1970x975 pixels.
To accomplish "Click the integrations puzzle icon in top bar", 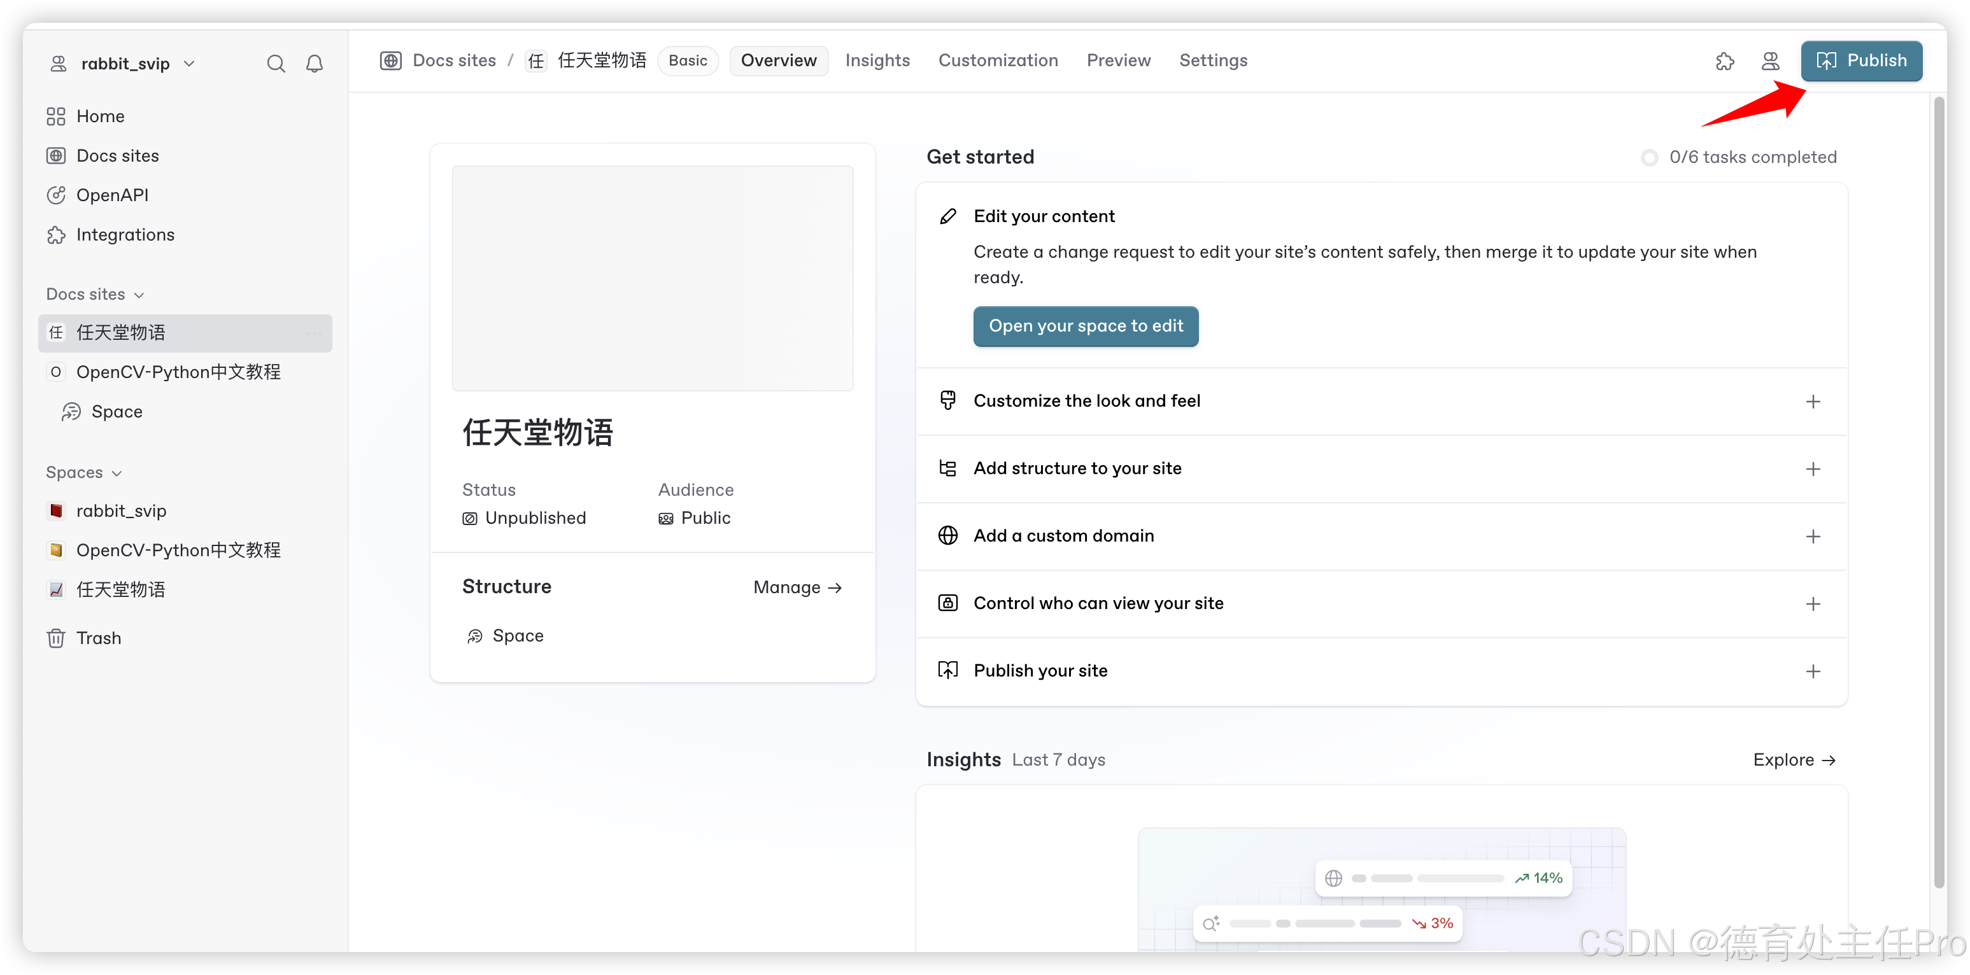I will [1724, 61].
